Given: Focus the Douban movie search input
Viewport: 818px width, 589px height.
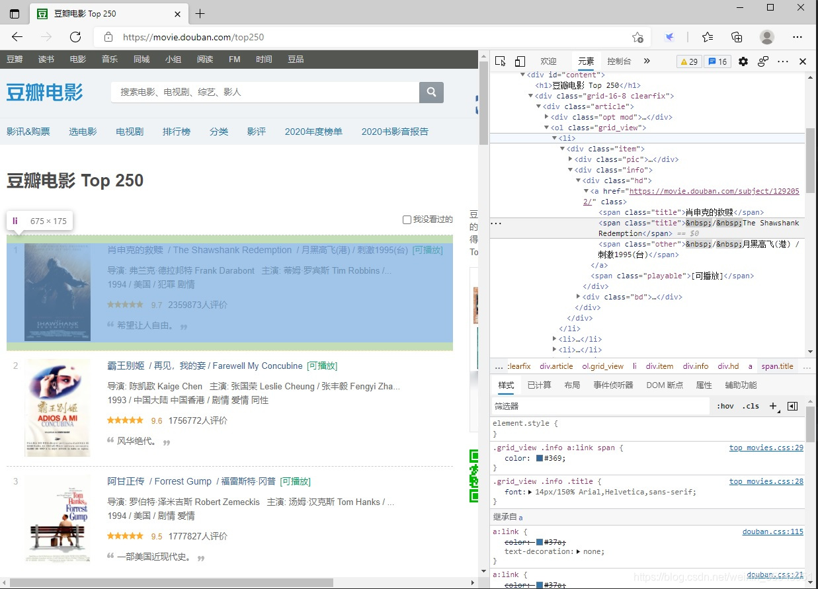Looking at the screenshot, I should (x=265, y=93).
